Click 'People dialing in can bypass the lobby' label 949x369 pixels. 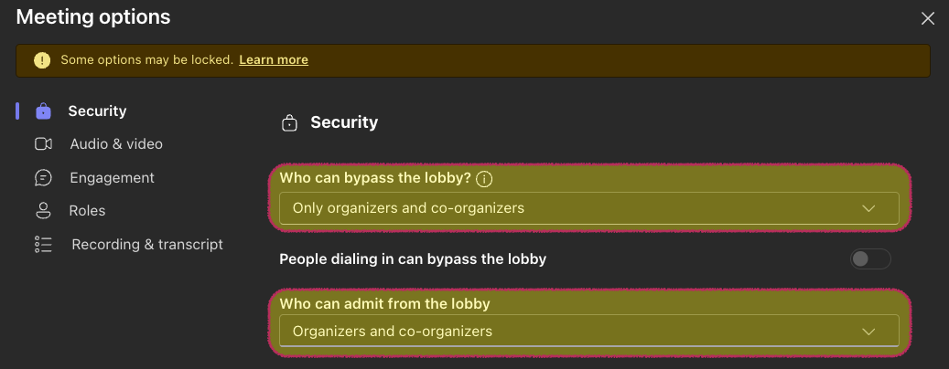(413, 259)
